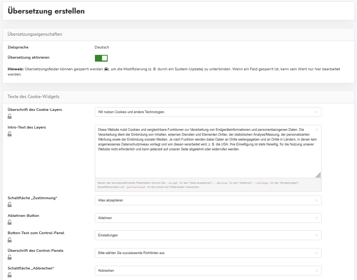
Task: Toggle the lock icon under Schaltfläche „Zustimmung“
Action: point(10,204)
